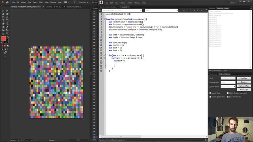The height and width of the screenshot is (142, 253).
Task: Select the Eyedropper tool
Action: (x=7, y=27)
